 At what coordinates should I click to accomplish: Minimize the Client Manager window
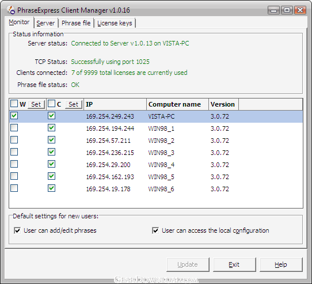click(273, 10)
